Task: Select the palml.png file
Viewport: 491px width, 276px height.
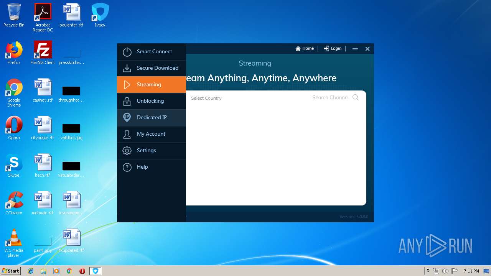Action: (x=43, y=244)
